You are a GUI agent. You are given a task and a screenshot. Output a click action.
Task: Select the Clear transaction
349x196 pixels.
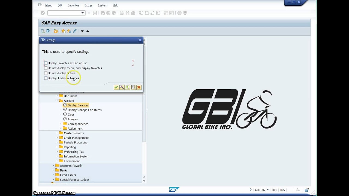pos(71,115)
